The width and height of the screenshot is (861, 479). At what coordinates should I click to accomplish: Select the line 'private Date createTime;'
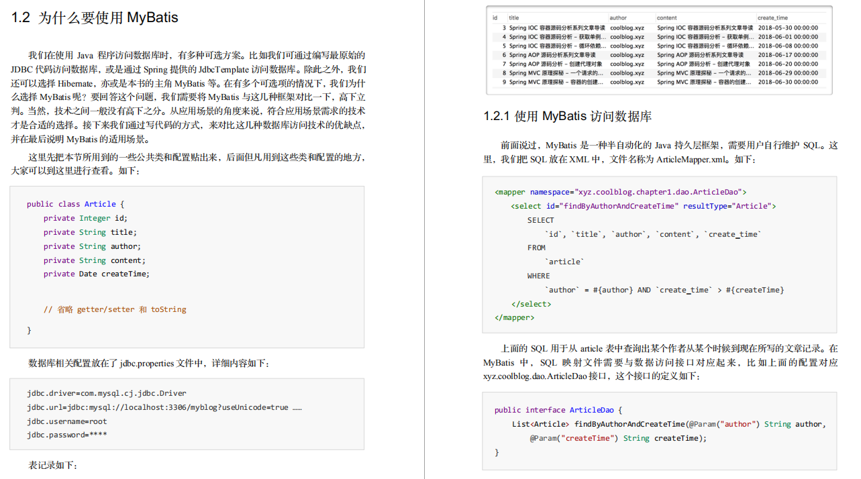click(x=97, y=274)
